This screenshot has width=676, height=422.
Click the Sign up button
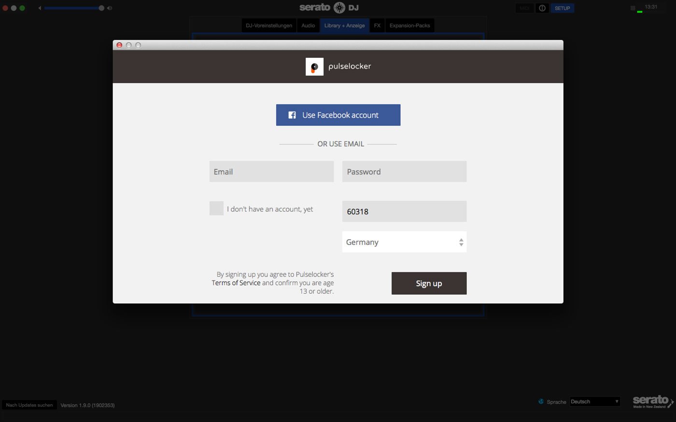tap(429, 284)
